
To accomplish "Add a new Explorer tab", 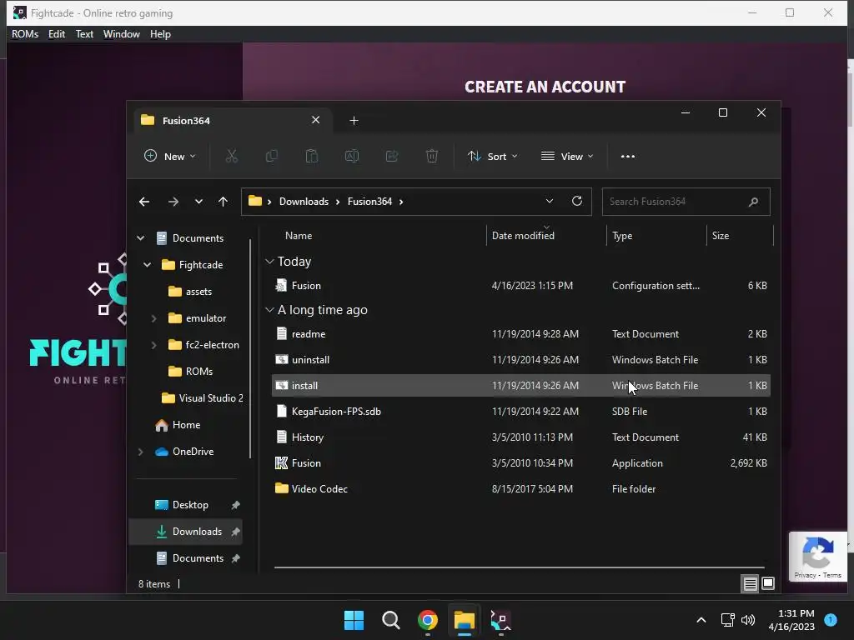I will [x=354, y=120].
